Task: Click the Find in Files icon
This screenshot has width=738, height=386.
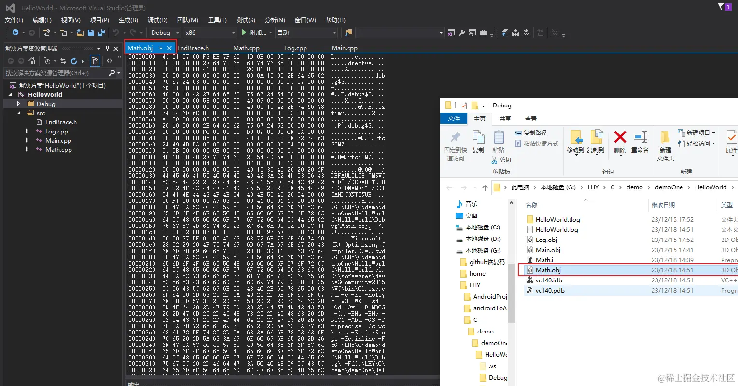Action: pyautogui.click(x=348, y=32)
